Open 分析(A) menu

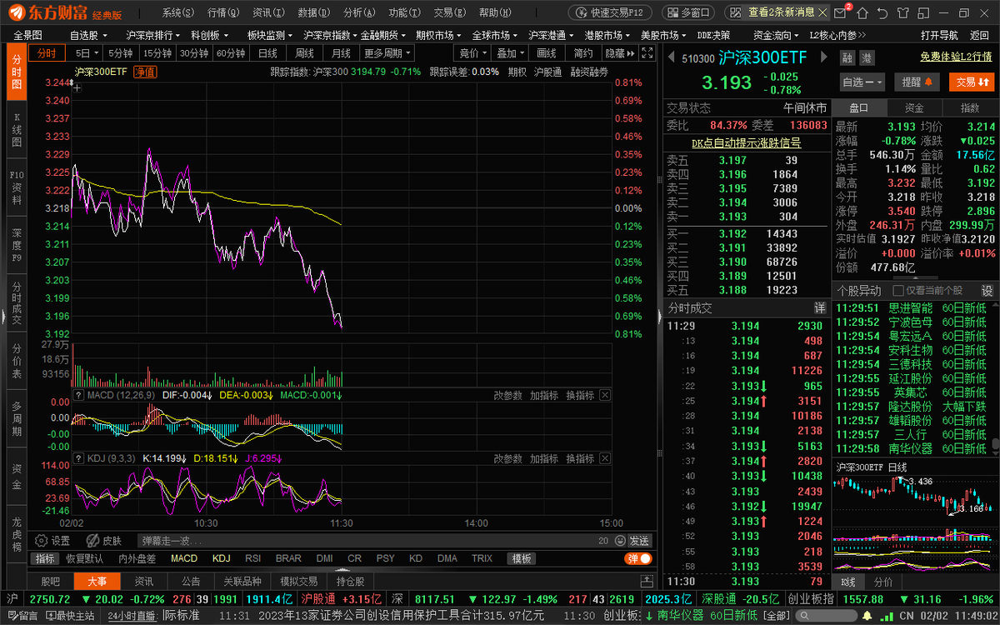point(360,12)
